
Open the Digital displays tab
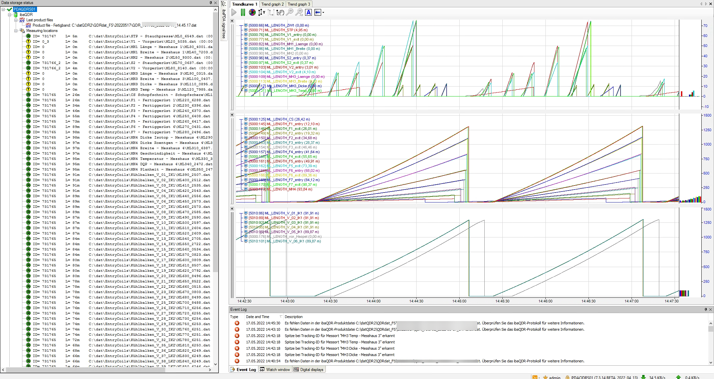[x=309, y=369]
